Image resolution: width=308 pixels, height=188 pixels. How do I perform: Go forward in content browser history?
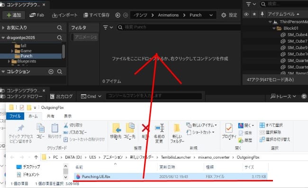click(125, 15)
